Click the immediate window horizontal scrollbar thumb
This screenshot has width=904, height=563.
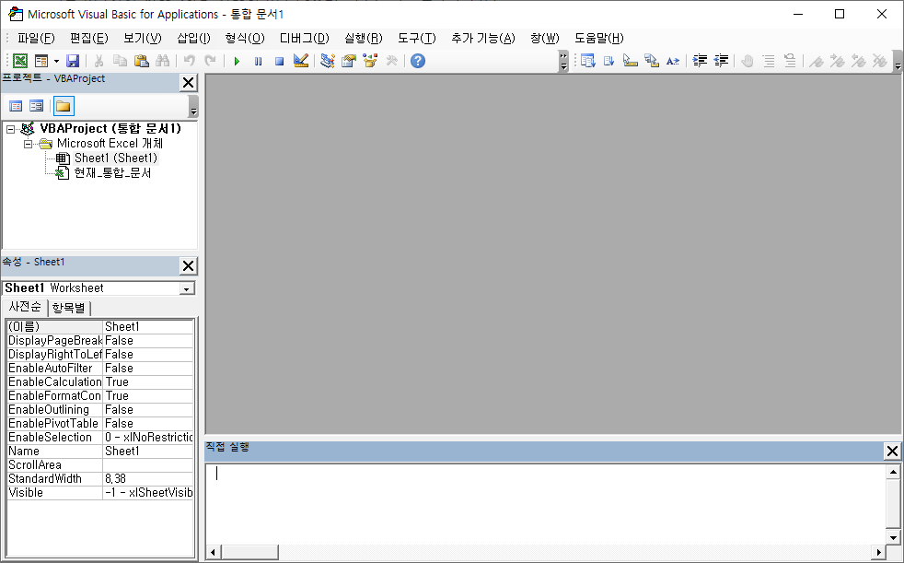[x=249, y=552]
